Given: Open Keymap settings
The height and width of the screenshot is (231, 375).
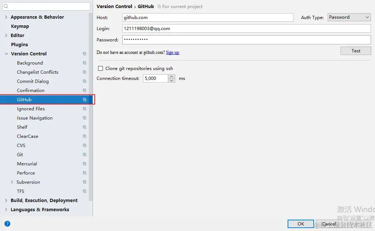Looking at the screenshot, I should pyautogui.click(x=20, y=26).
